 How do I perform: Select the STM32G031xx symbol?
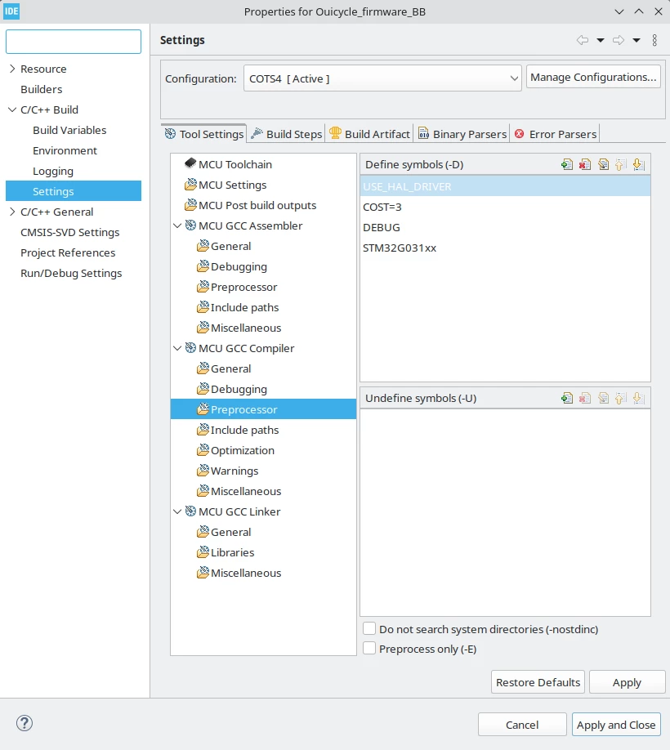click(x=505, y=248)
